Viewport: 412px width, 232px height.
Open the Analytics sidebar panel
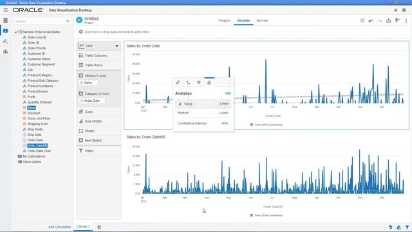[6, 41]
